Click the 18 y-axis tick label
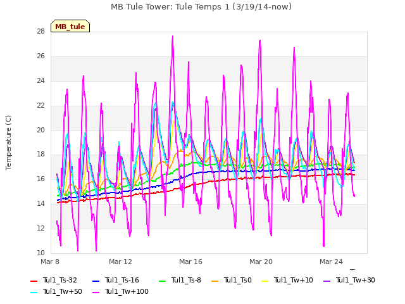The image size is (405, 304). (x=40, y=155)
